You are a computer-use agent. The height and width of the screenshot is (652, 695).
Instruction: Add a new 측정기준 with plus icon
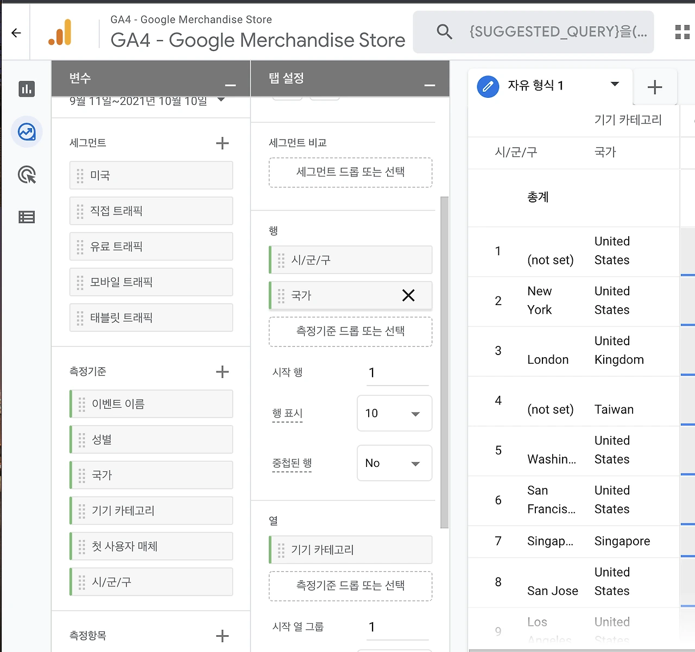(x=222, y=372)
